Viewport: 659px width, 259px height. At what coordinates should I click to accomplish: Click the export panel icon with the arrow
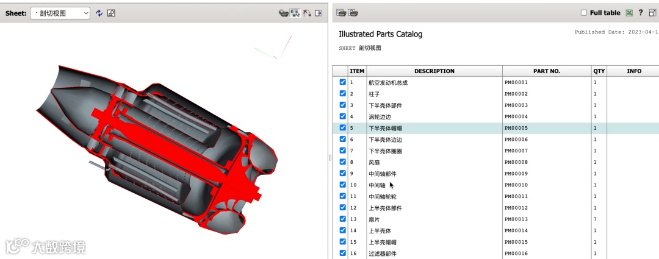point(319,13)
